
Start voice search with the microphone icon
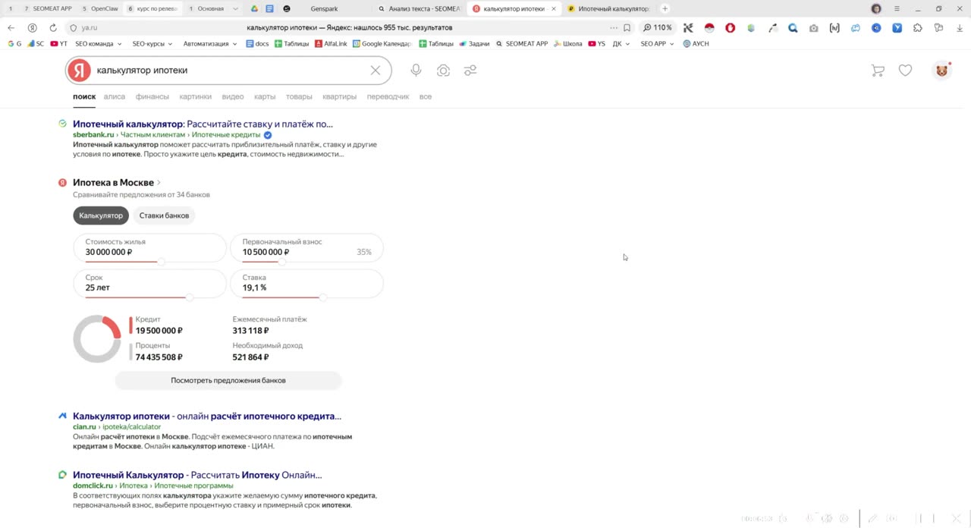click(x=416, y=70)
